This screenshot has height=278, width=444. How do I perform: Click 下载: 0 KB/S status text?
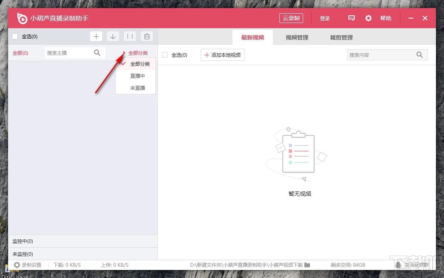pyautogui.click(x=67, y=265)
